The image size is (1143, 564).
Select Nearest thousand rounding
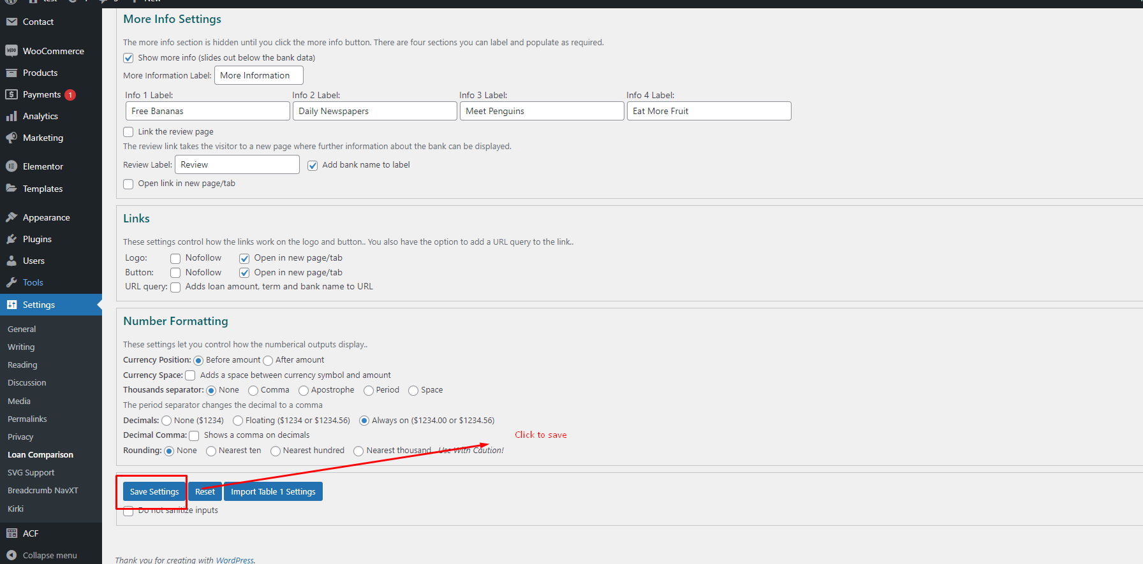(358, 451)
